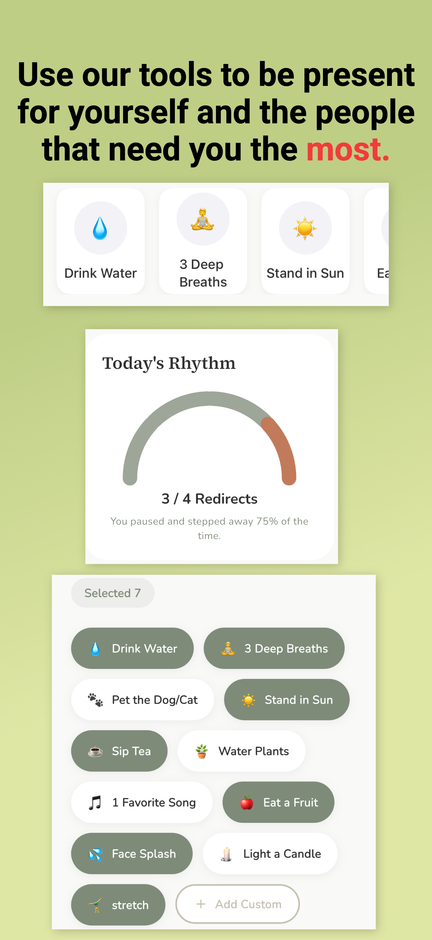Tap the red apple icon on Eat a Fruit

(x=247, y=803)
